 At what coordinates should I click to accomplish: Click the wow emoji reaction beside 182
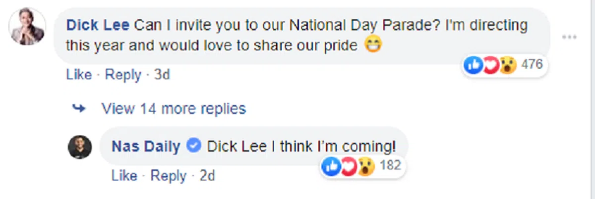point(365,166)
